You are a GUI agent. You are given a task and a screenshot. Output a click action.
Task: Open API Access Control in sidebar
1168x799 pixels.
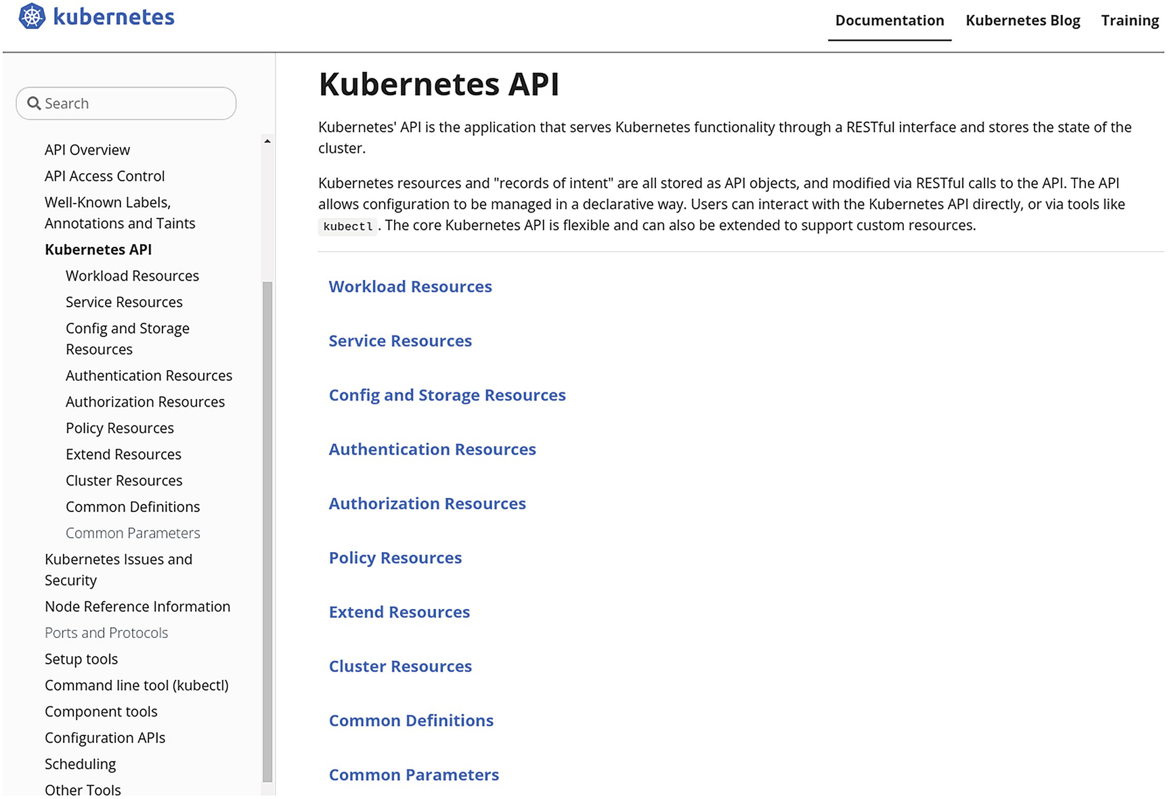click(x=105, y=176)
